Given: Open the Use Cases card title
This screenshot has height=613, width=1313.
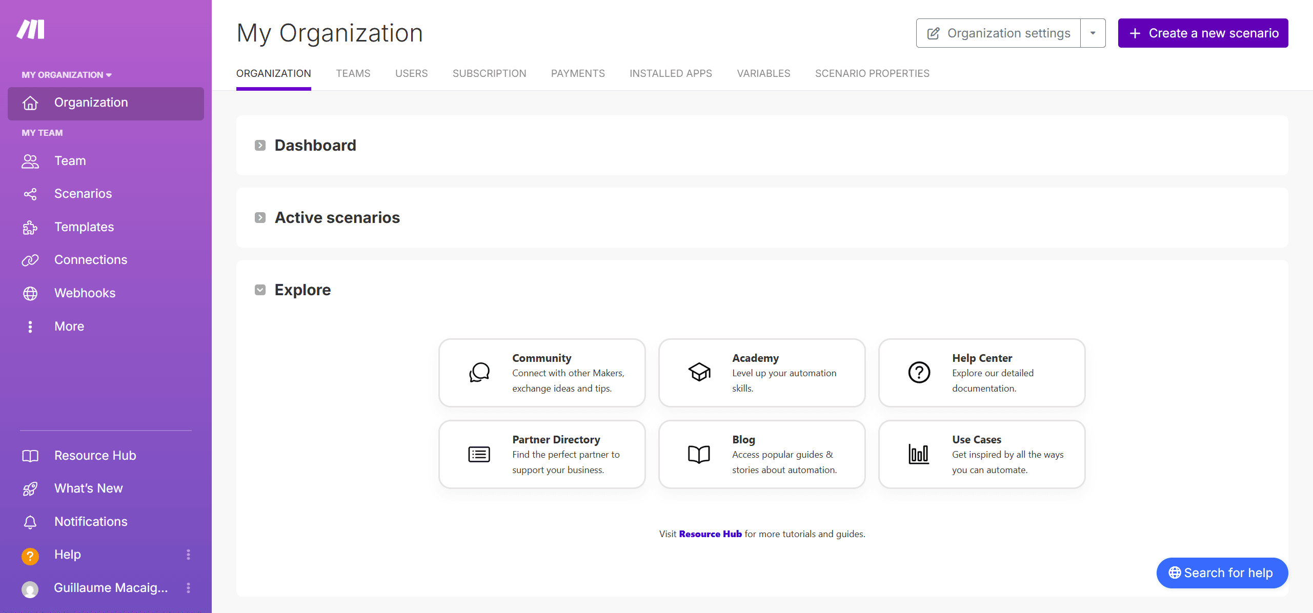Looking at the screenshot, I should (x=976, y=440).
